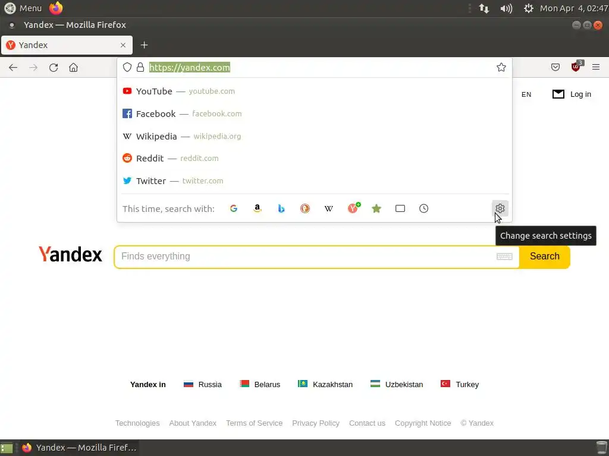Choose the Facebook suggestion
Viewport: 609px width, 456px height.
[x=315, y=113]
